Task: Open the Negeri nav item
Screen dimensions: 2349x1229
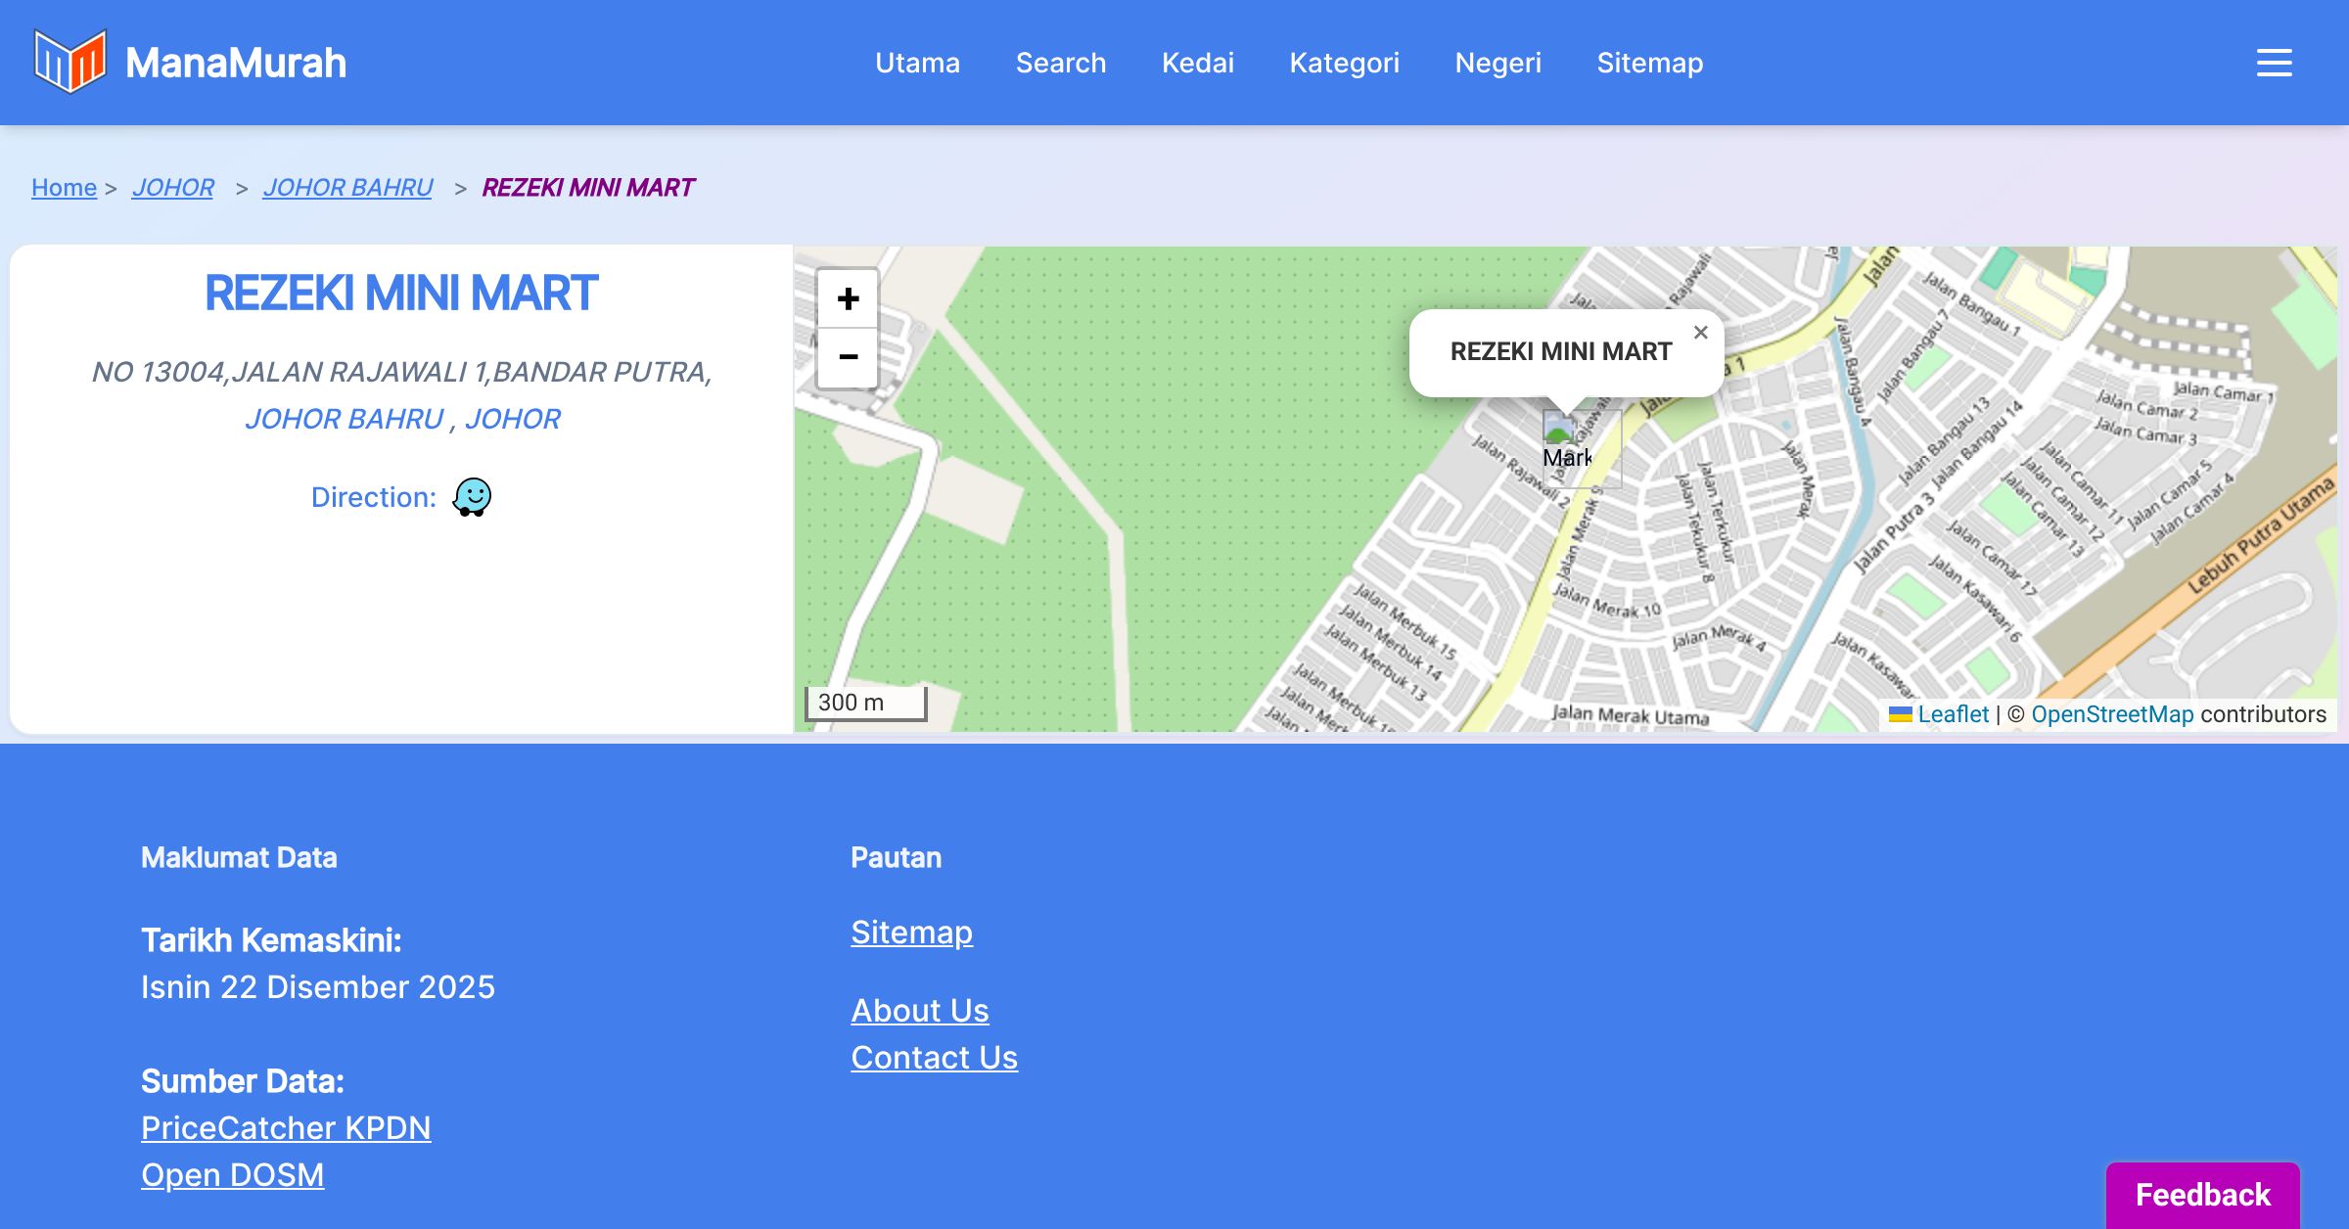Action: click(x=1497, y=63)
